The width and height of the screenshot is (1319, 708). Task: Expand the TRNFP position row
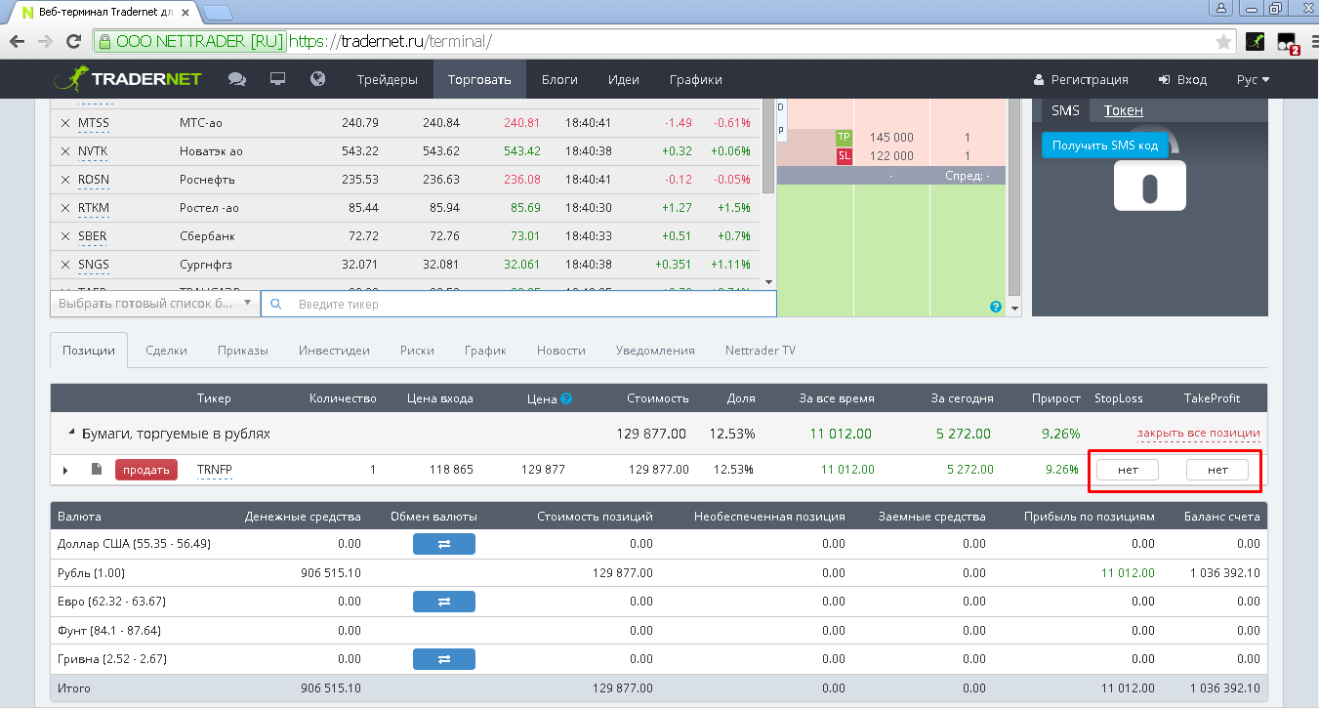[x=65, y=470]
